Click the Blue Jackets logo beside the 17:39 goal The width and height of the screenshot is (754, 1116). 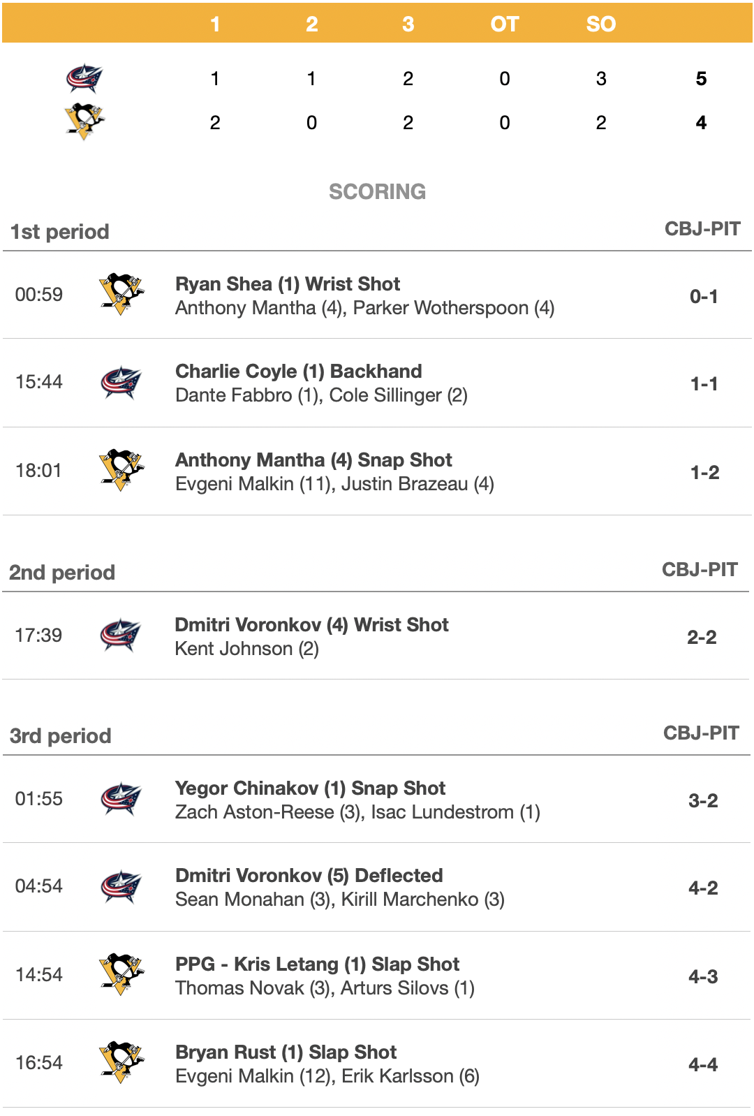[x=121, y=635]
